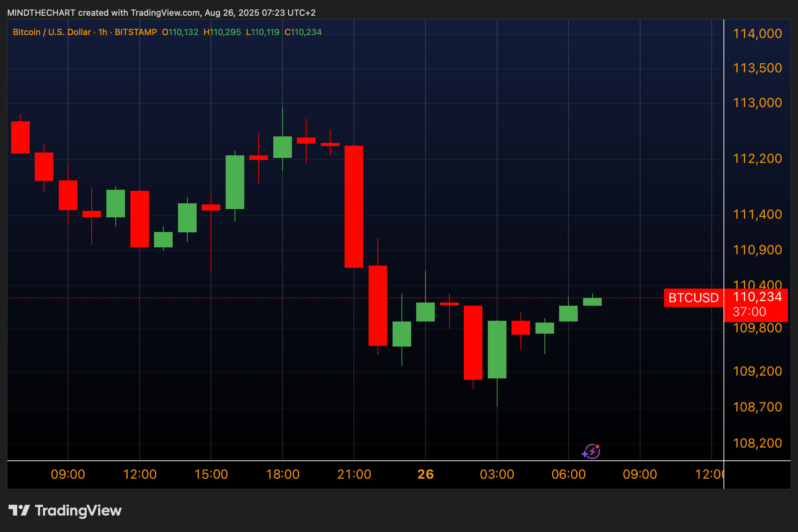Image resolution: width=798 pixels, height=532 pixels.
Task: Click the 114,000 price scale label
Action: pyautogui.click(x=757, y=34)
